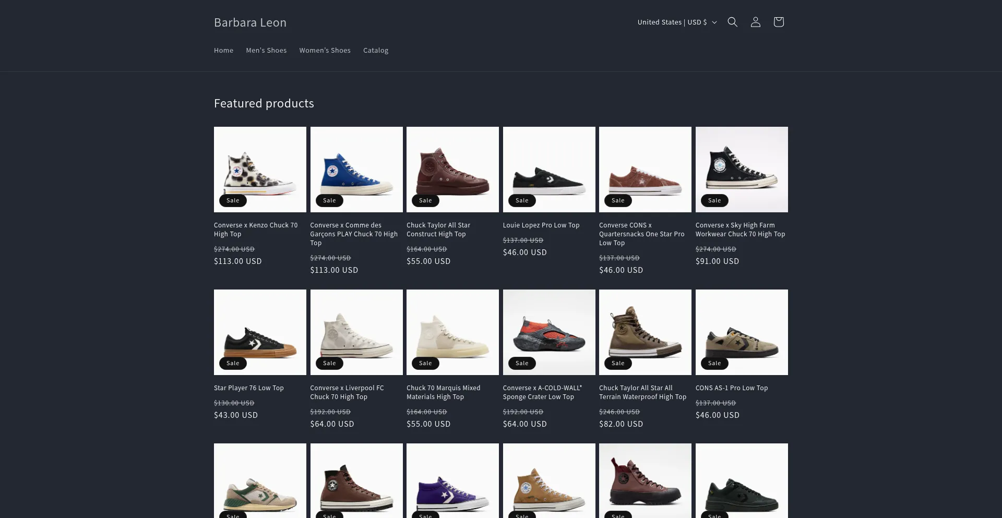This screenshot has height=518, width=1002.
Task: Open Chuck 70 Marquis Mixed Materials link
Action: [443, 392]
